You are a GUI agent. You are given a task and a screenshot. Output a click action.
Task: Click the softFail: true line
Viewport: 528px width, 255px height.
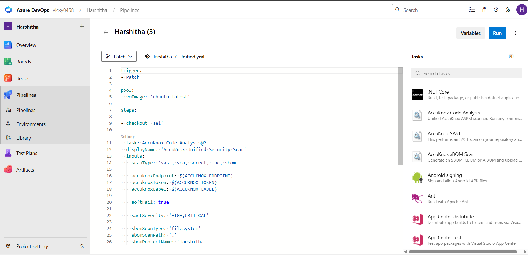pos(150,202)
